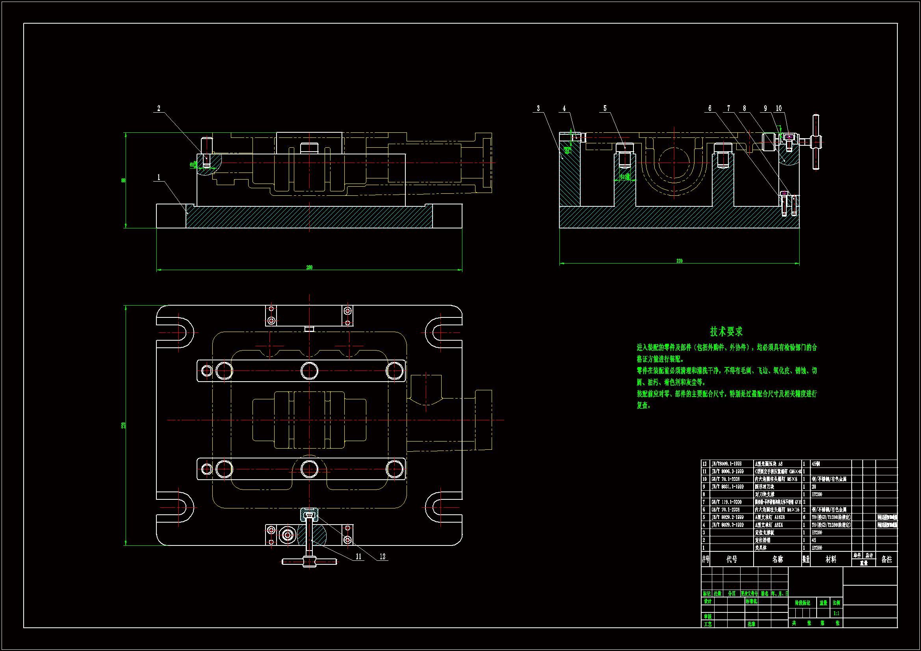Select the 技术要求 heading text
The height and width of the screenshot is (651, 921).
click(726, 332)
